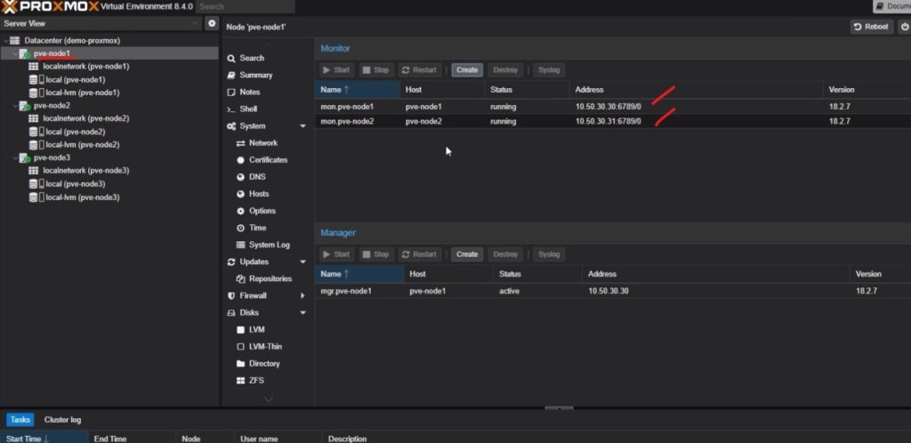Open the Certificates page
This screenshot has width=911, height=443.
click(269, 159)
